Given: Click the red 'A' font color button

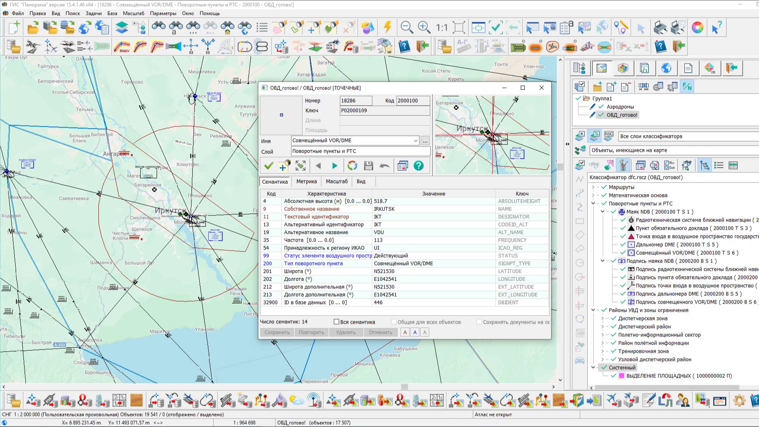Looking at the screenshot, I should point(405,332).
